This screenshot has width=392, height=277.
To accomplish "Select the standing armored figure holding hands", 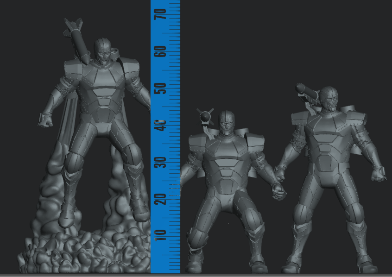I will (x=330, y=179).
